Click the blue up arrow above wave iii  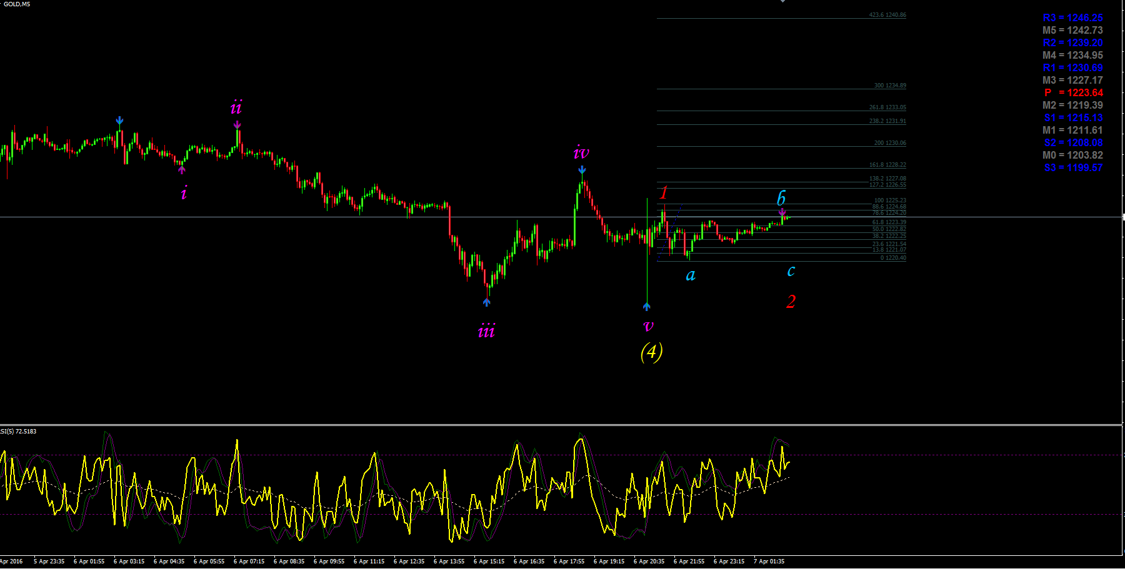[487, 302]
